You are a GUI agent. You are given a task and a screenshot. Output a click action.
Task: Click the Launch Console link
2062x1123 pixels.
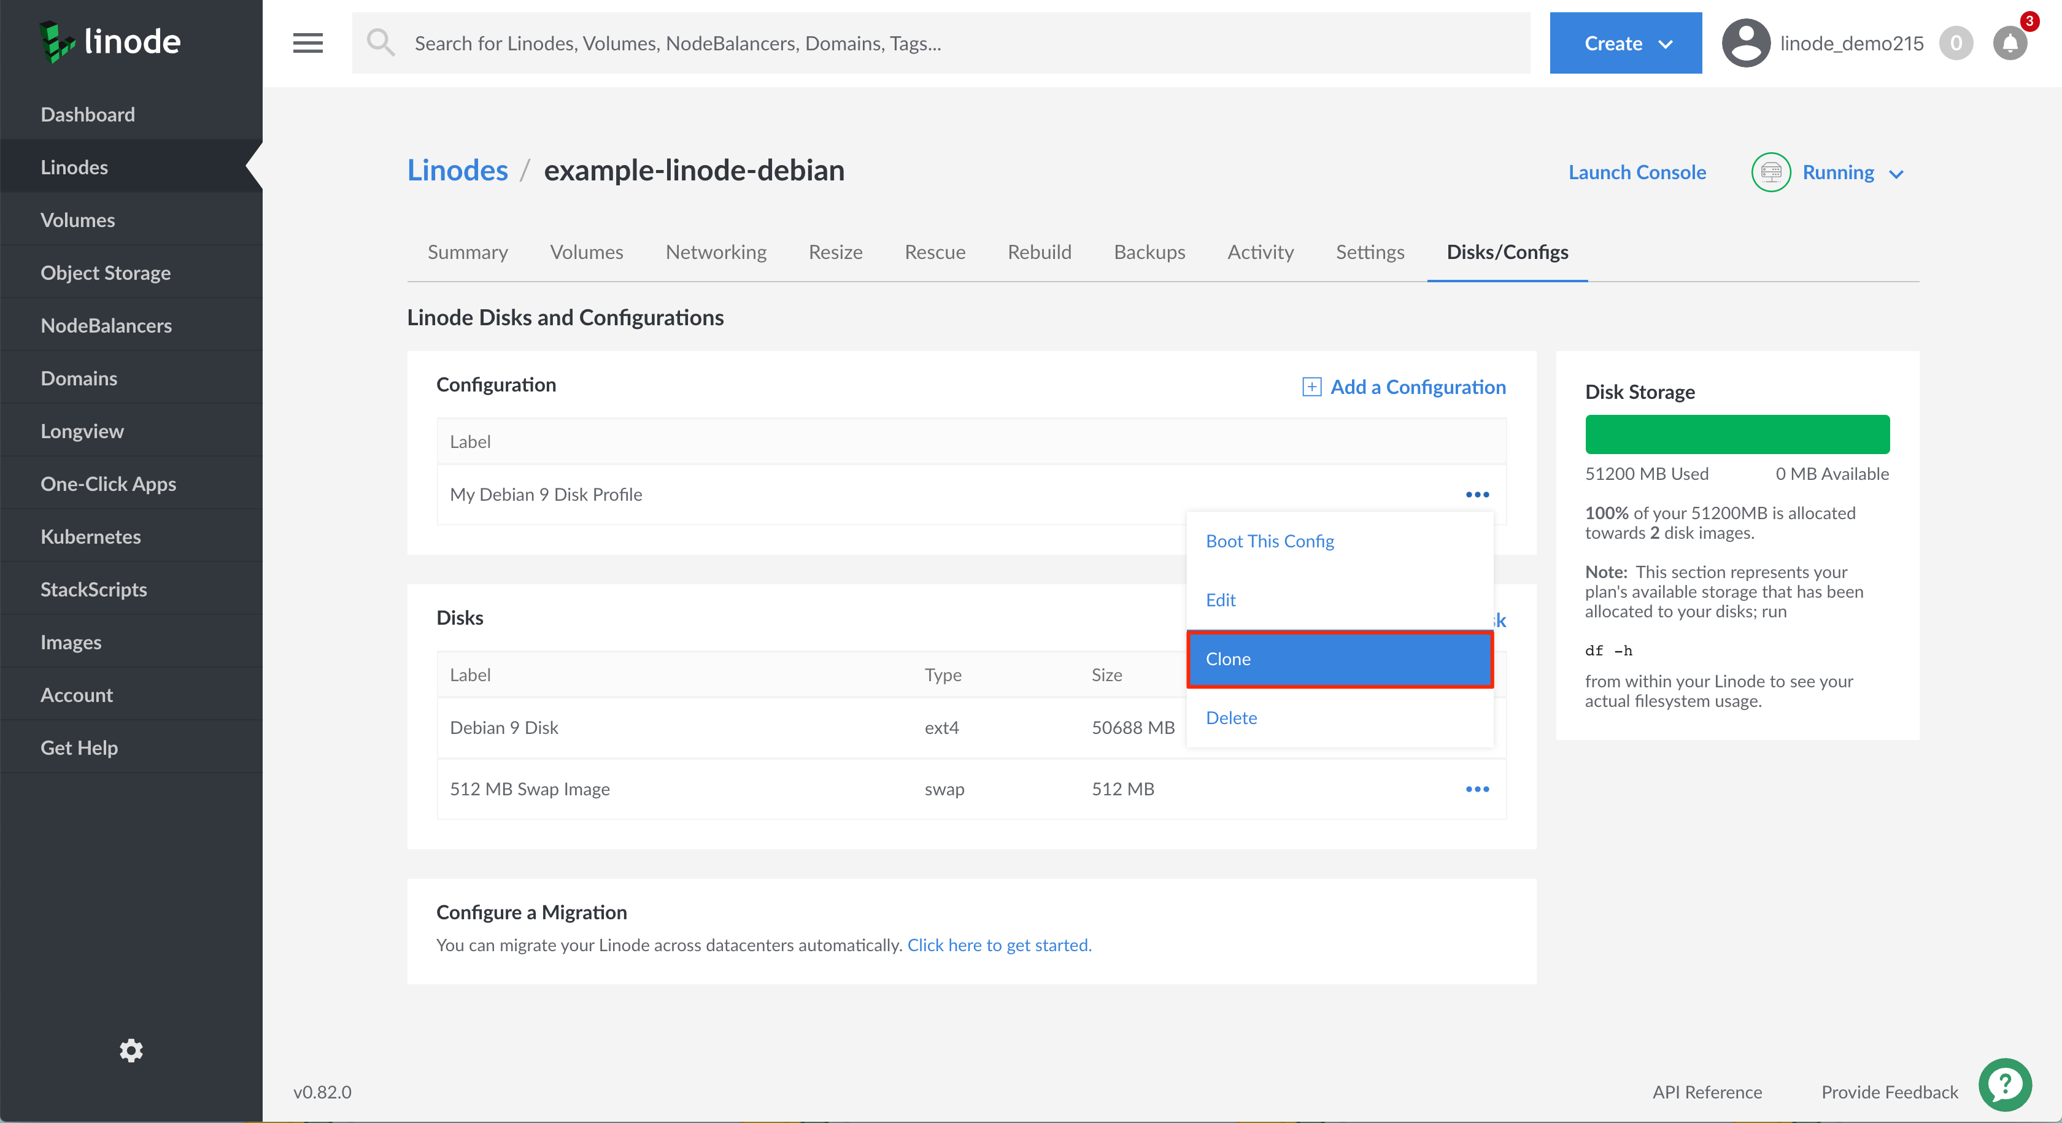1637,173
